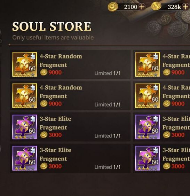Viewport: 190px width, 196px height.
Task: Select first row right 4-Star fragment icon
Action: (148, 64)
